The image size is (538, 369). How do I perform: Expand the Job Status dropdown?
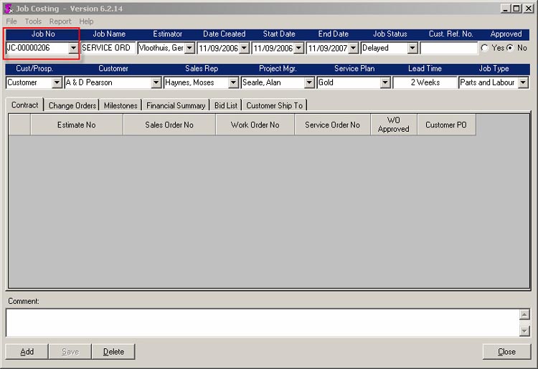(x=412, y=48)
